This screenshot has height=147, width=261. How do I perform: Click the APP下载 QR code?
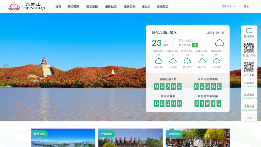249,67
